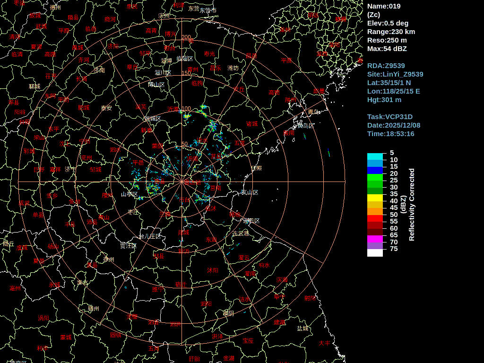This screenshot has height=363, width=484.
Task: Click the Reflectivity Corrected legend title
Action: coord(411,205)
